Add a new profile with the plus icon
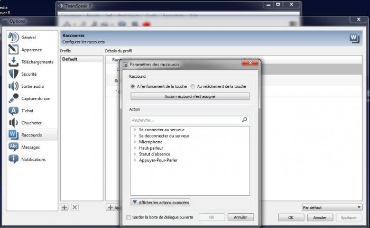Image resolution: width=370 pixels, height=228 pixels. (x=64, y=207)
